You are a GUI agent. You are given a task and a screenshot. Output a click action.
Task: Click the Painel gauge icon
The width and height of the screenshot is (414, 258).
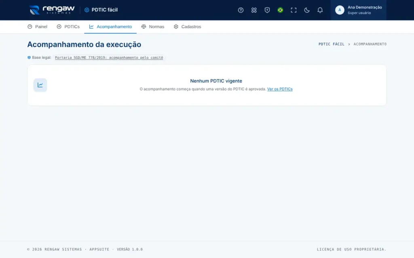coord(30,27)
